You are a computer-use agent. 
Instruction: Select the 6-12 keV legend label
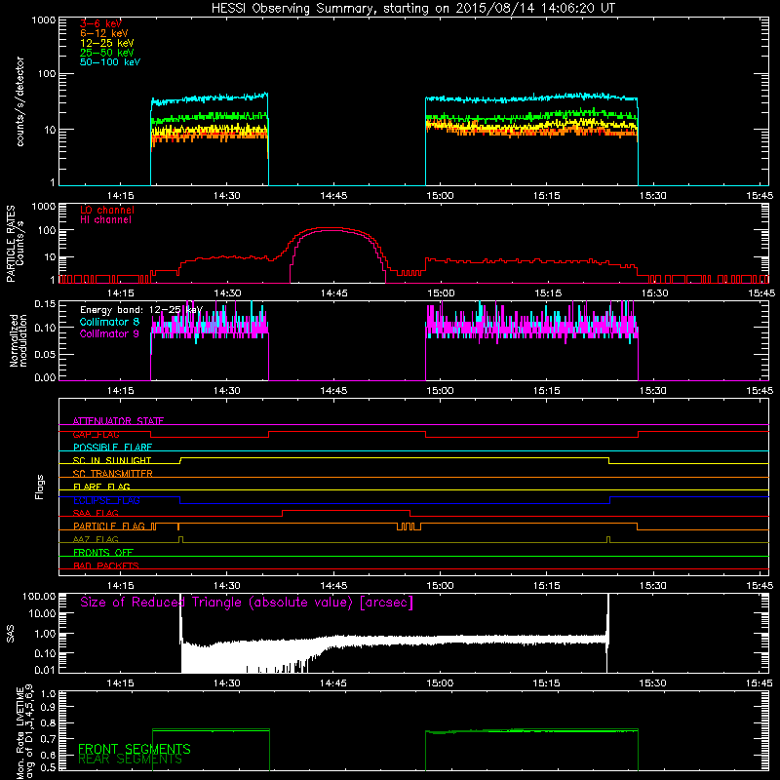click(x=104, y=33)
